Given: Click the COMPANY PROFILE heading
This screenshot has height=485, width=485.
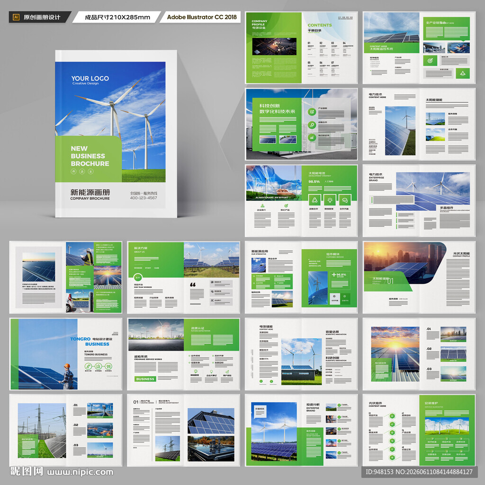Looking at the screenshot, I should (x=259, y=23).
